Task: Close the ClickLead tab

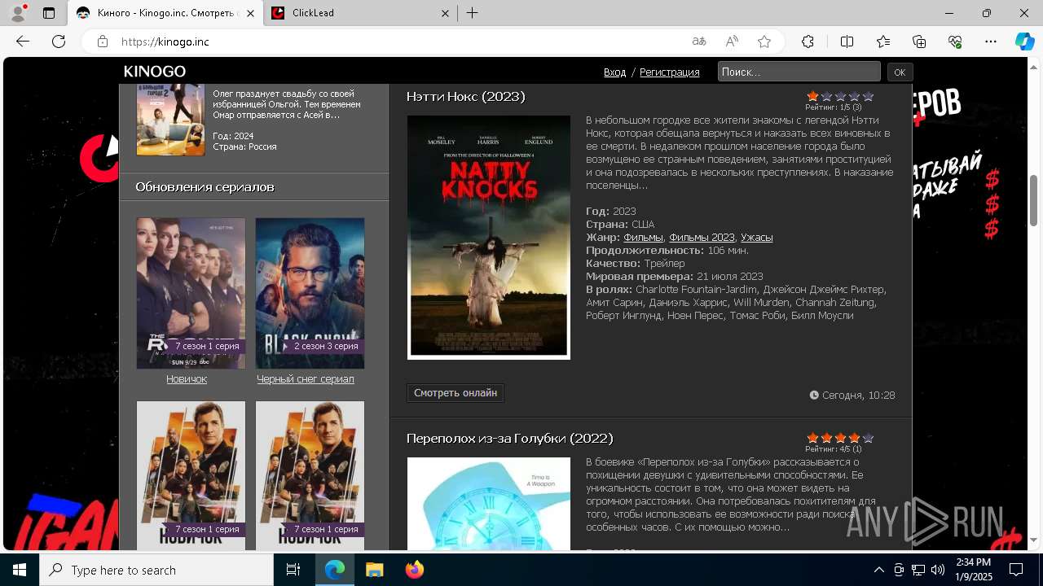Action: pos(445,13)
